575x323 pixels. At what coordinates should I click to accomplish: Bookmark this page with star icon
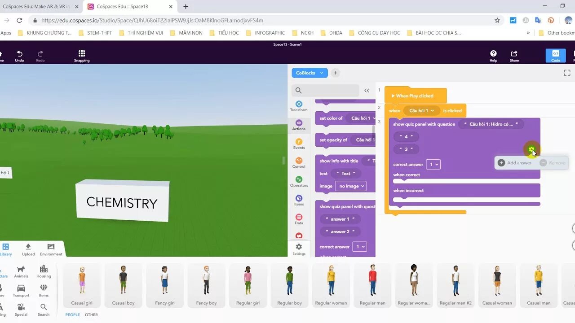coord(497,20)
